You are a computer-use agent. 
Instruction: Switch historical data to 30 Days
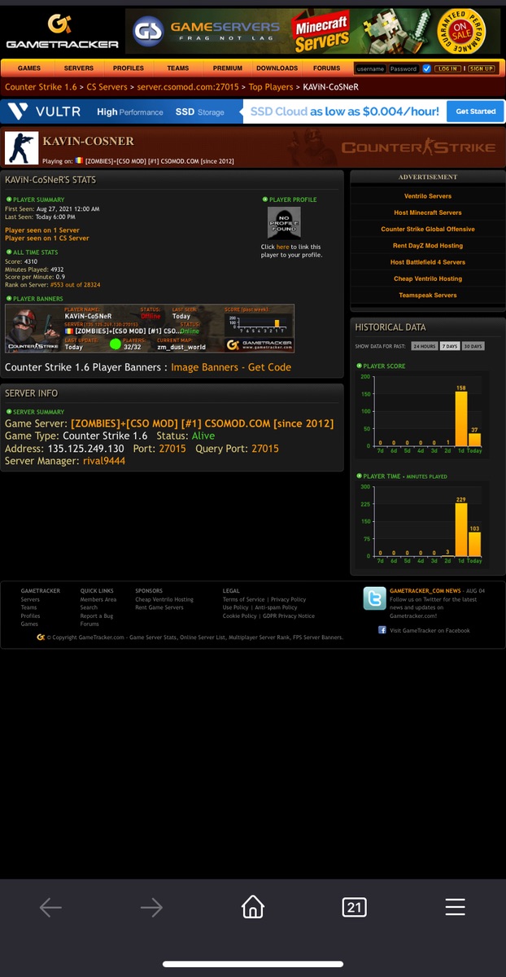click(x=473, y=346)
